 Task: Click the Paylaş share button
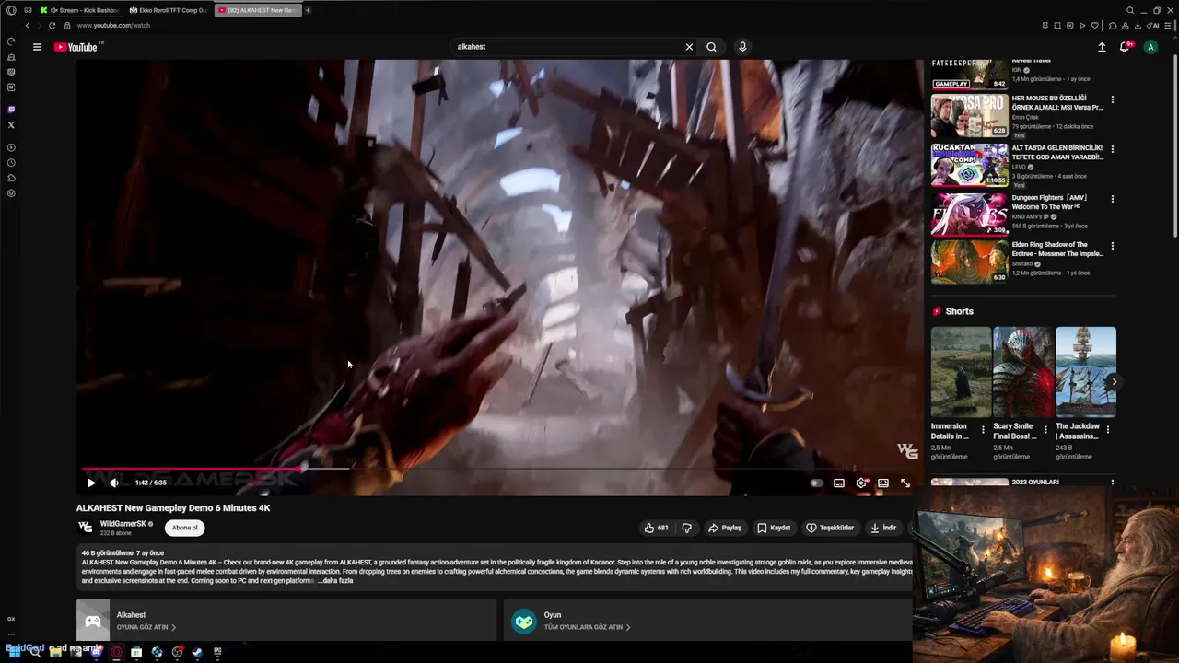pos(725,528)
